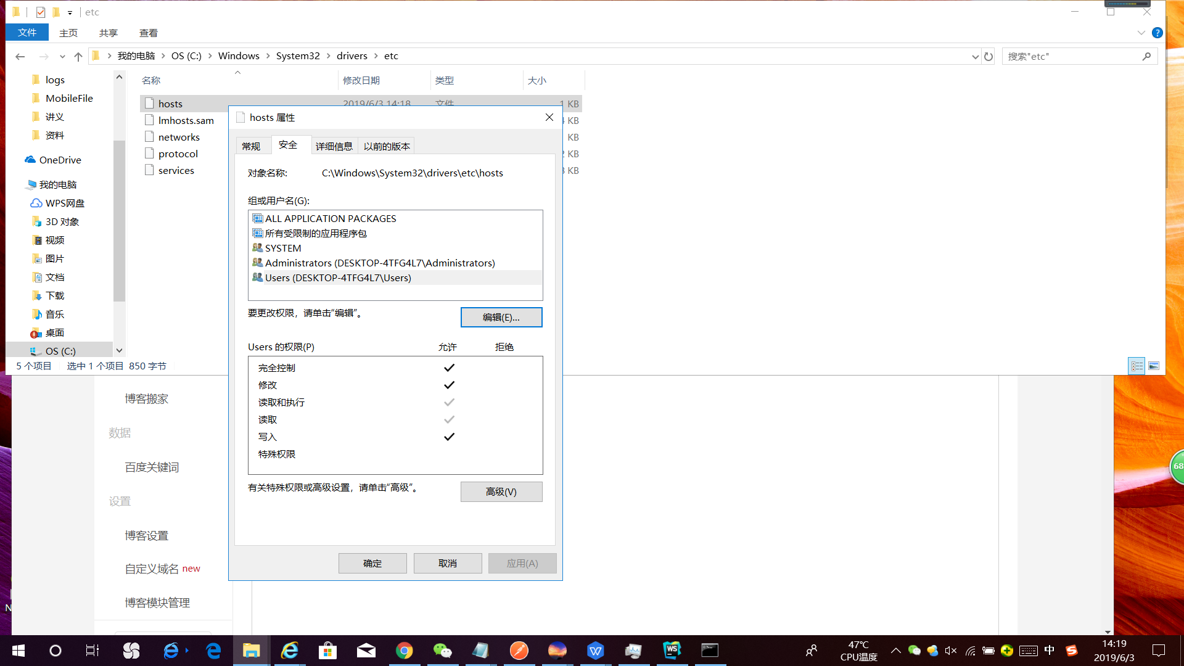Open the 查看 ribbon tab

pos(148,33)
